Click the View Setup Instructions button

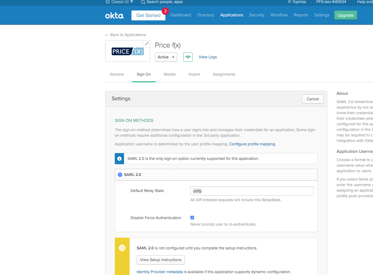161,260
